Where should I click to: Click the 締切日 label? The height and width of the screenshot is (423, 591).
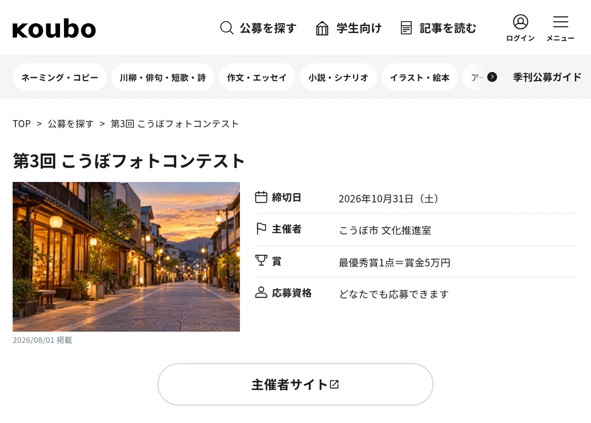287,197
